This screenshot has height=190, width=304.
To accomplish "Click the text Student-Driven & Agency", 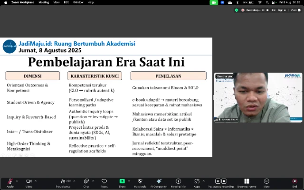I will (x=30, y=103).
